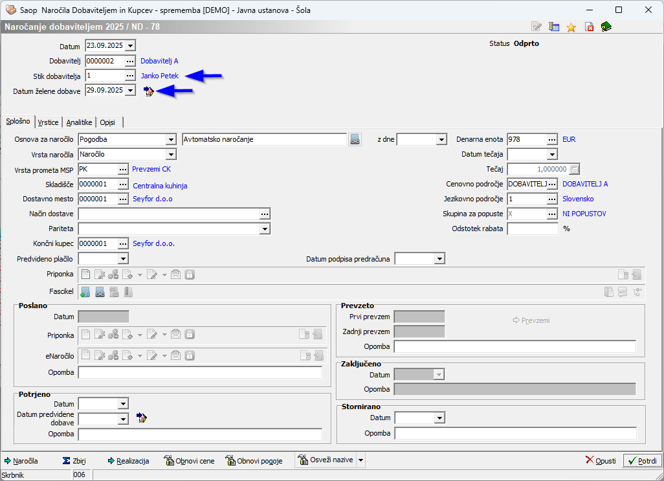The height and width of the screenshot is (481, 664).
Task: Open the Pariteta dropdown
Action: coord(265,229)
